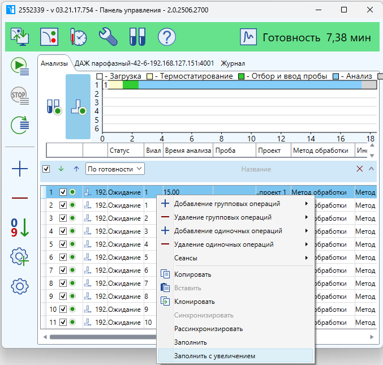Click the test tubes icon in top toolbar
This screenshot has width=383, height=365.
tap(137, 37)
